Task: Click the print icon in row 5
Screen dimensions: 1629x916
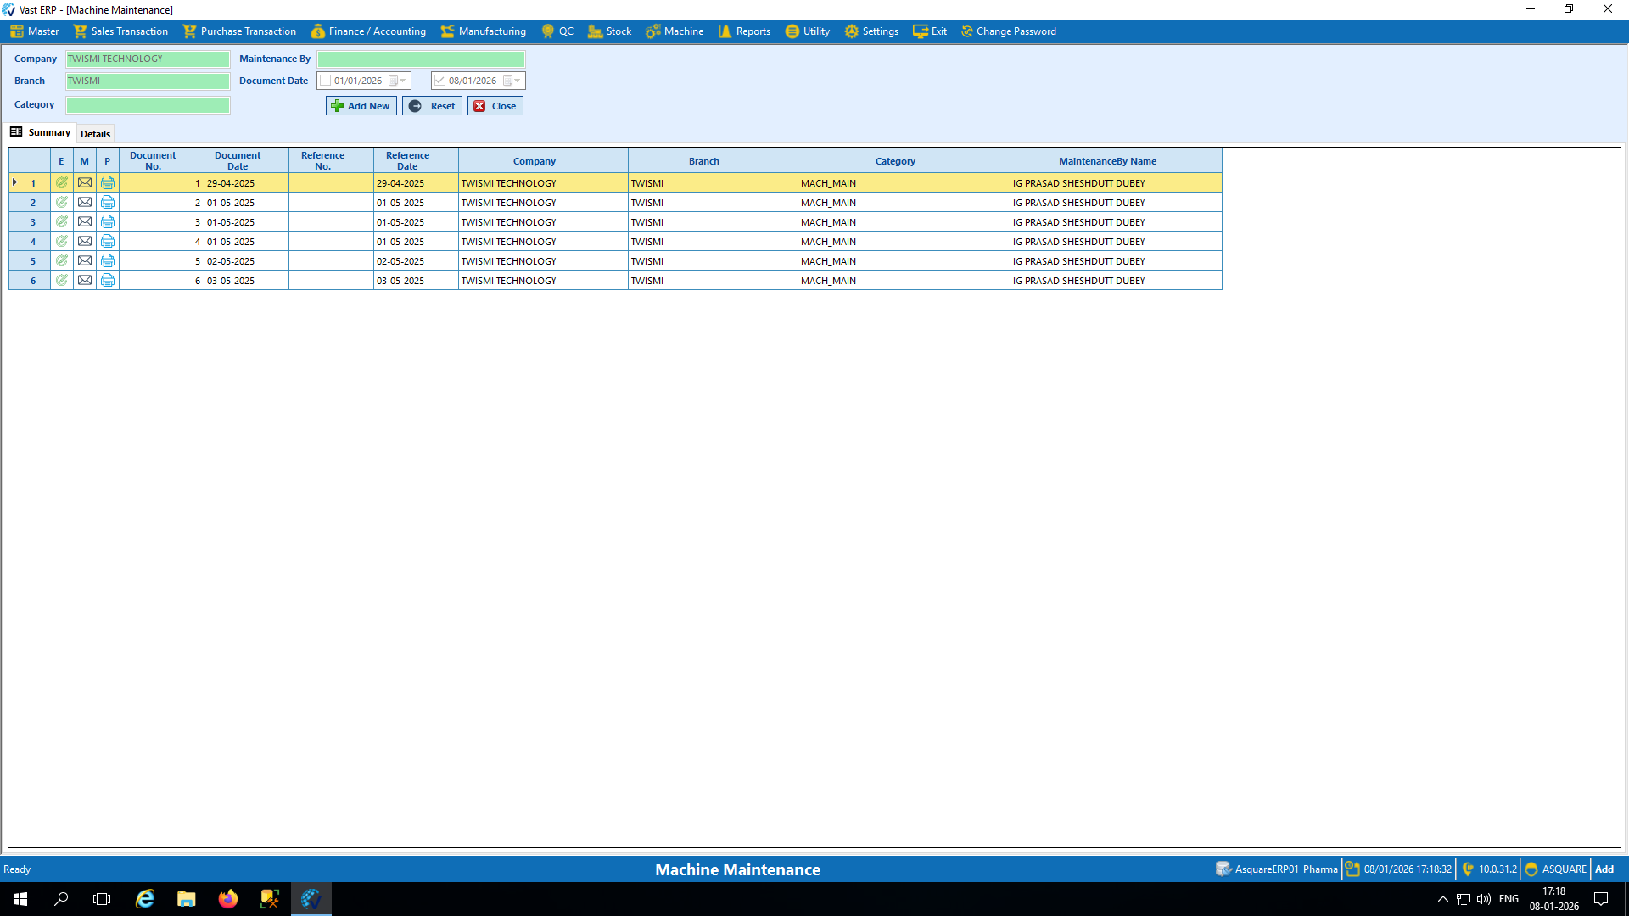Action: click(108, 261)
